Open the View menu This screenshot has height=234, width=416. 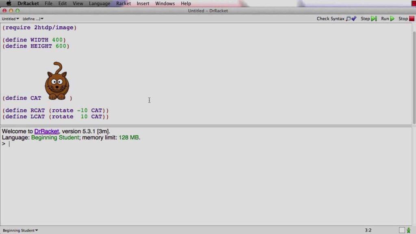pyautogui.click(x=78, y=3)
